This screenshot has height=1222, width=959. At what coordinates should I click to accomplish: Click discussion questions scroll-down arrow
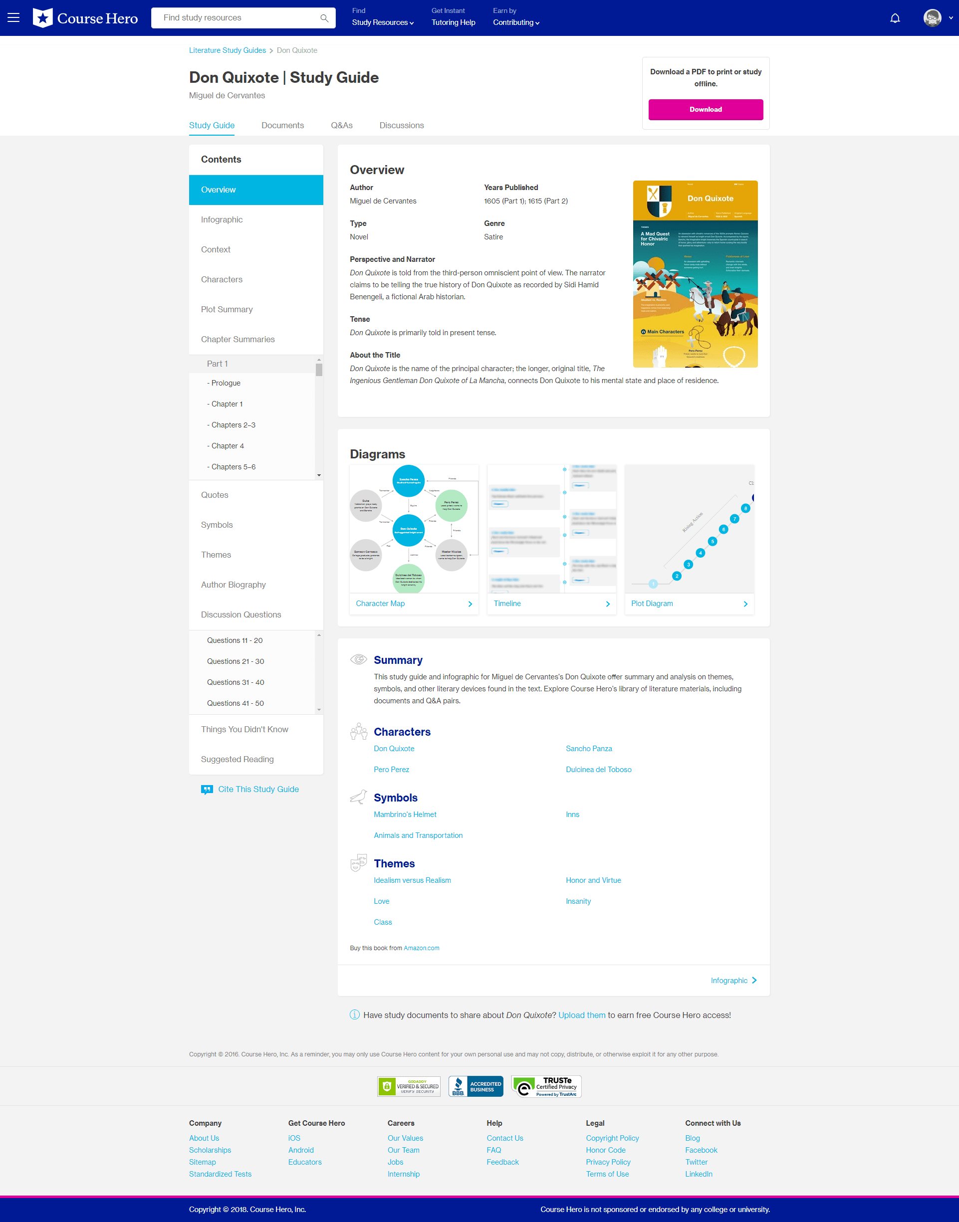(x=319, y=710)
